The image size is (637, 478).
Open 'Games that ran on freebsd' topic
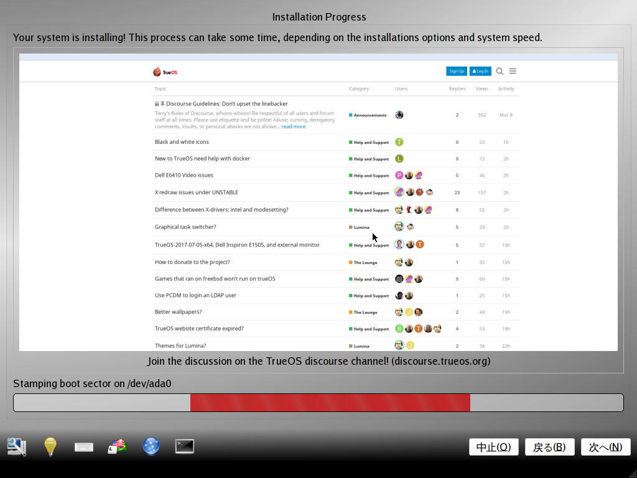coord(215,279)
